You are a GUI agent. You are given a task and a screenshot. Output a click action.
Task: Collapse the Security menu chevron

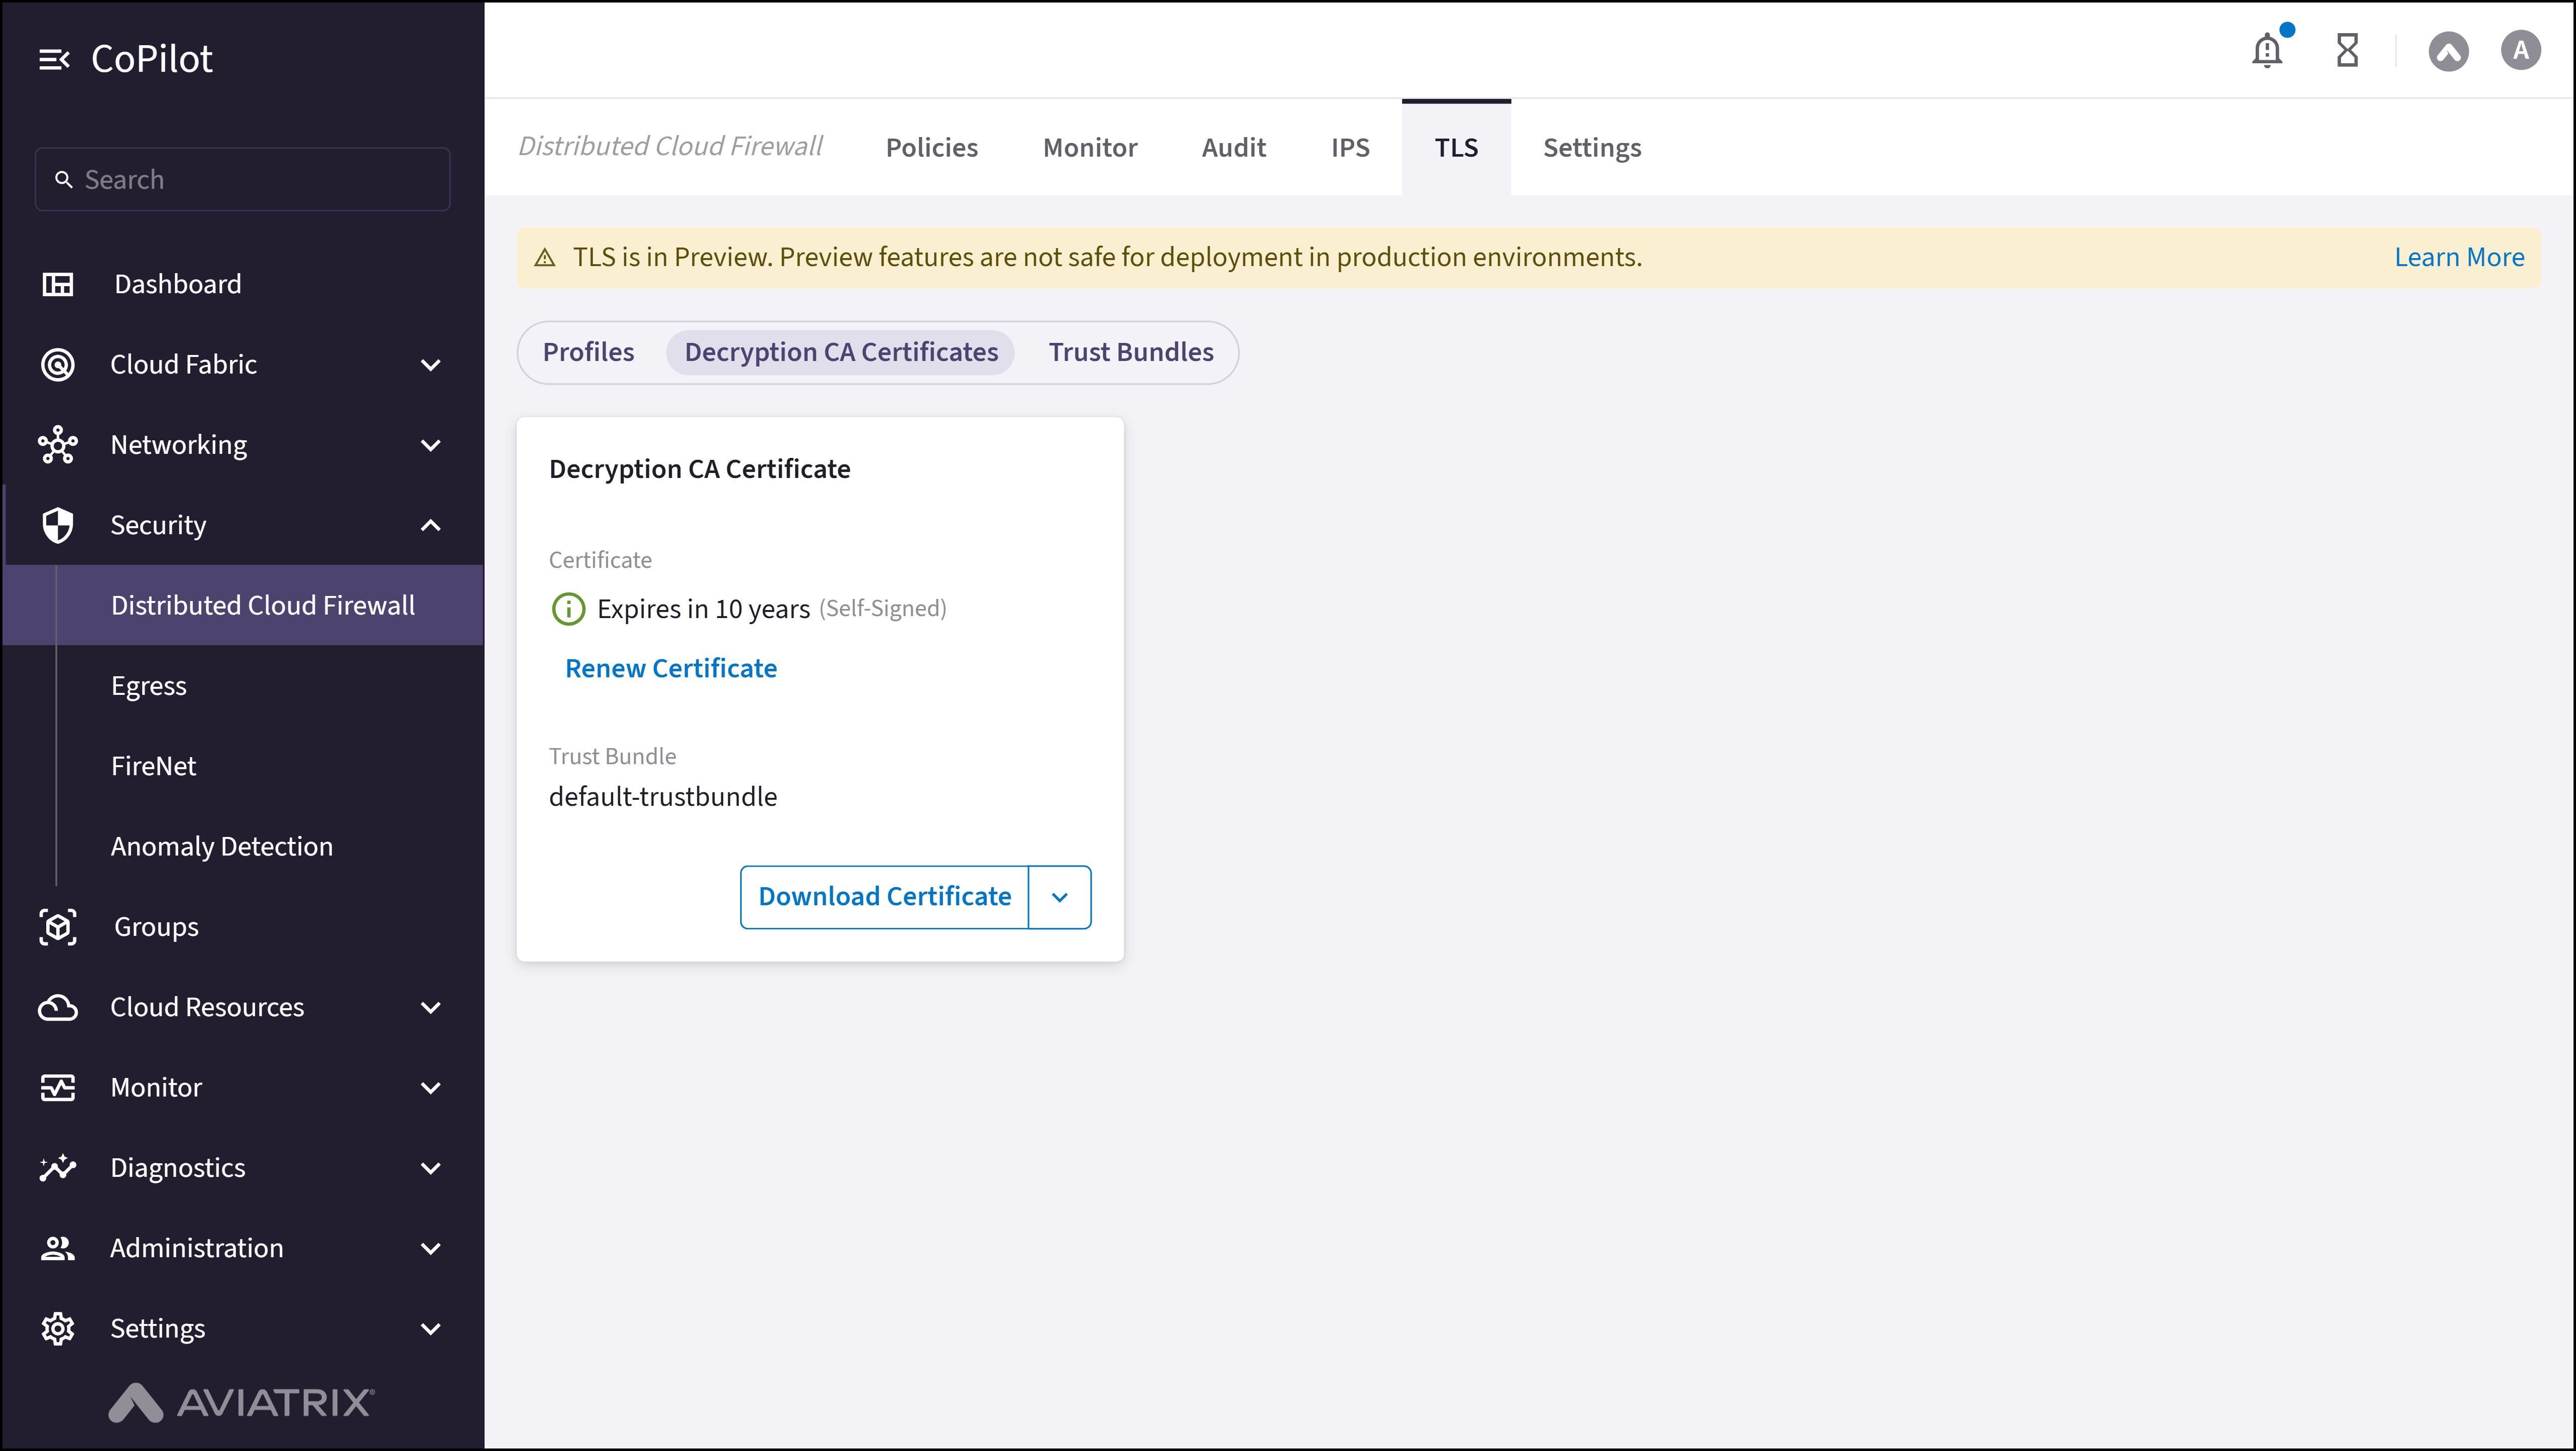(431, 525)
